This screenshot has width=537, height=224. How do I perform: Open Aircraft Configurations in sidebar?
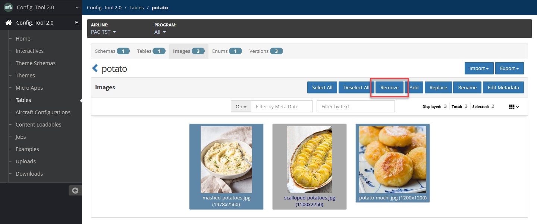click(x=43, y=112)
